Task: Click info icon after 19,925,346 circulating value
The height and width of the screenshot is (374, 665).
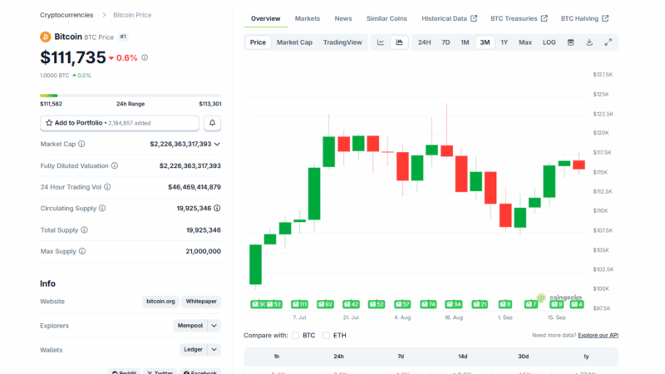Action: 217,209
